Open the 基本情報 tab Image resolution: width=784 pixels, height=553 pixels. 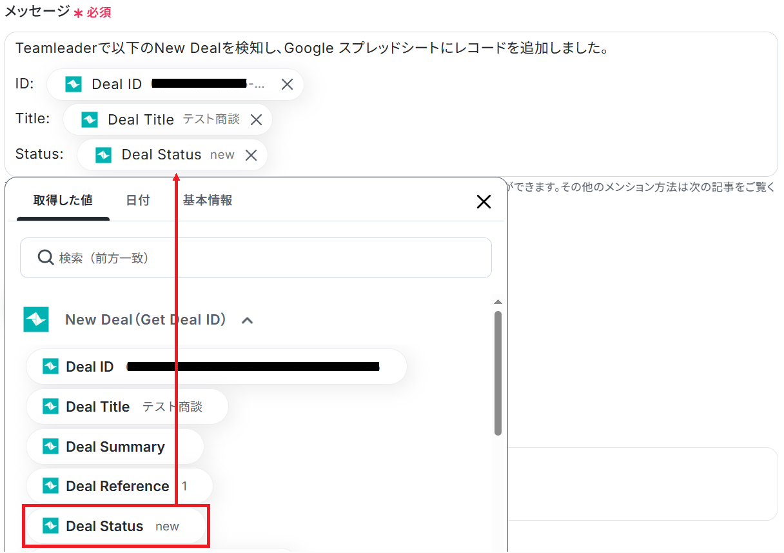click(208, 200)
